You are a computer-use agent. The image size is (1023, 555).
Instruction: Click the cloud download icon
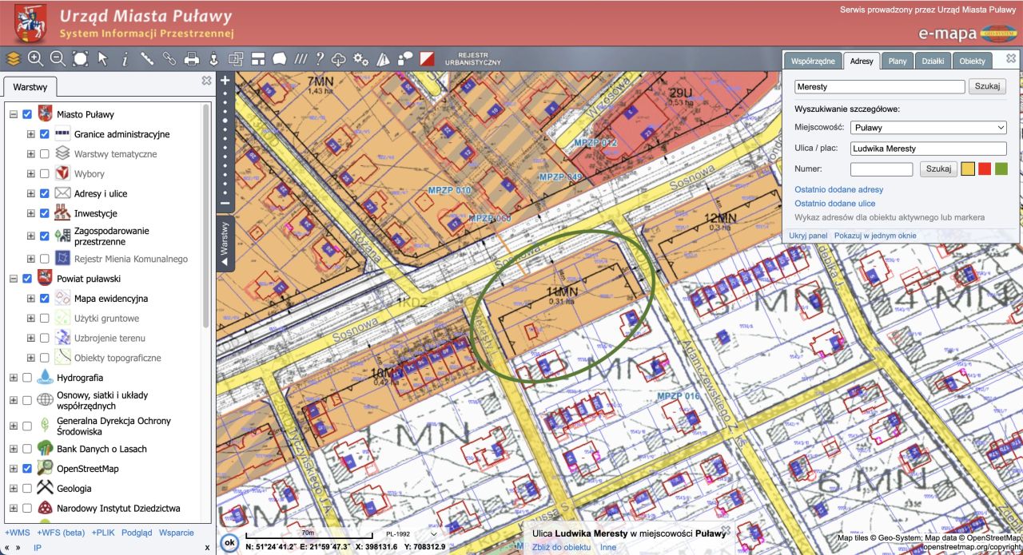pyautogui.click(x=339, y=58)
